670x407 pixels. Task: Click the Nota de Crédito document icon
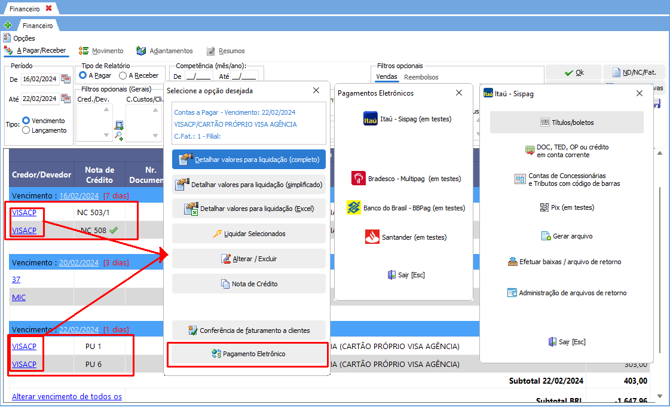coord(225,284)
